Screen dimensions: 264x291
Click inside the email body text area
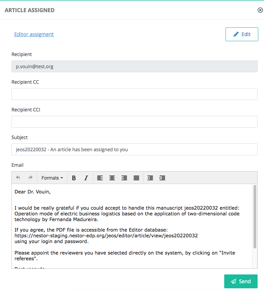[x=132, y=226]
